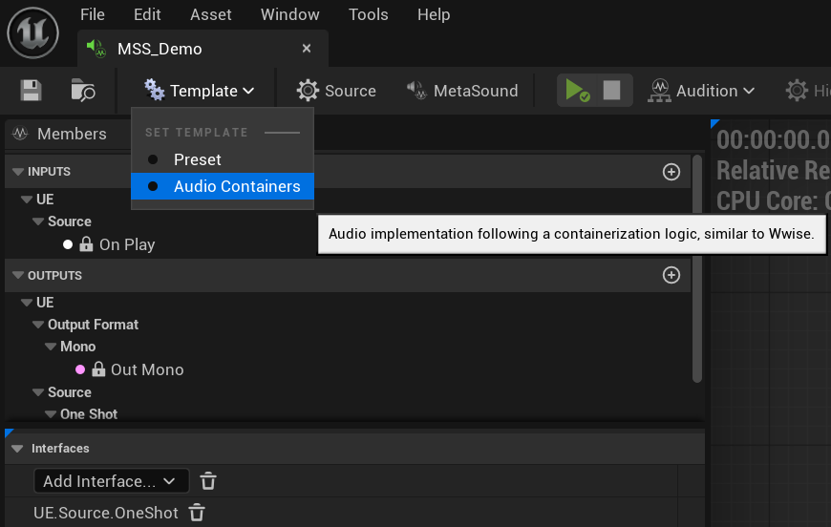
Task: Click the Members panel vertical scrollbar
Action: [x=697, y=268]
